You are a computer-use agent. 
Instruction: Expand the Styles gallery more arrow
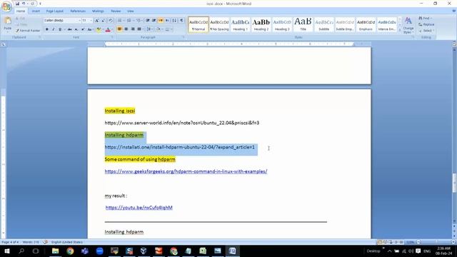400,30
